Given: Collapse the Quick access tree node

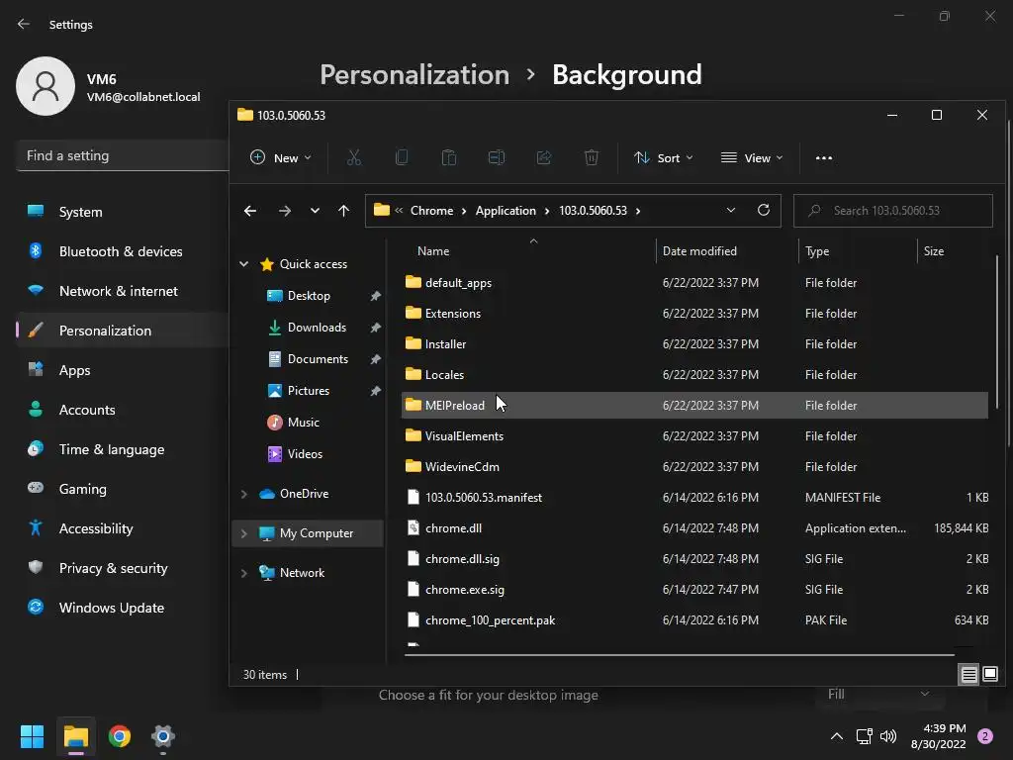Looking at the screenshot, I should [244, 263].
